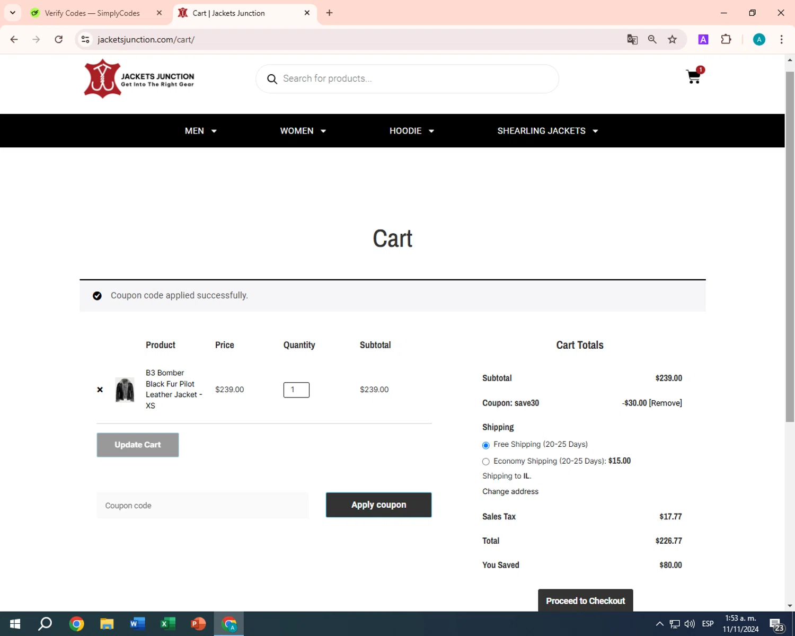795x636 pixels.
Task: Open a new browser tab
Action: (330, 13)
